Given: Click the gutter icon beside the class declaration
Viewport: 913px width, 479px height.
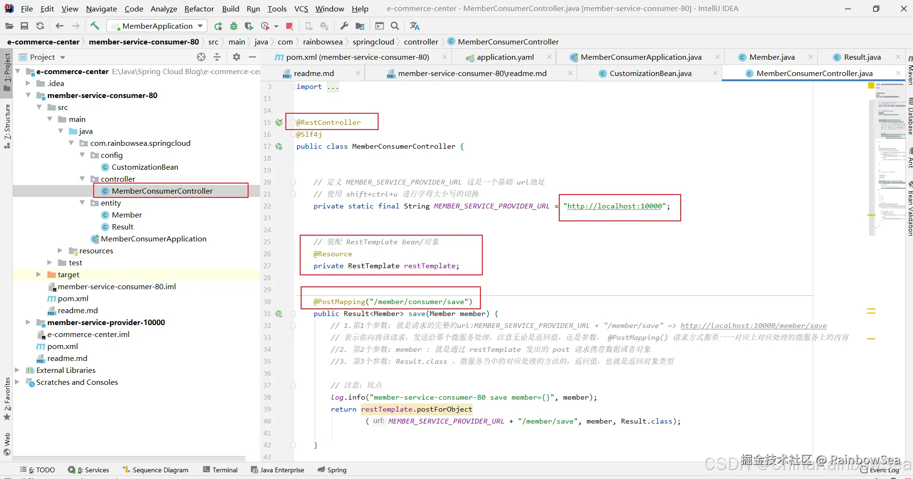Looking at the screenshot, I should pos(279,146).
